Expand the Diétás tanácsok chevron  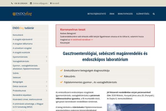46,86
